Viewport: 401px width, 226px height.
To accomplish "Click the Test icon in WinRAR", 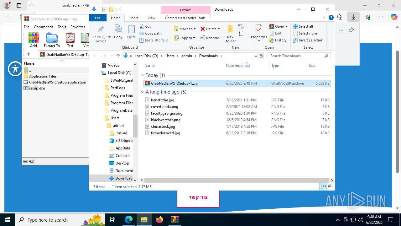I will [70, 40].
